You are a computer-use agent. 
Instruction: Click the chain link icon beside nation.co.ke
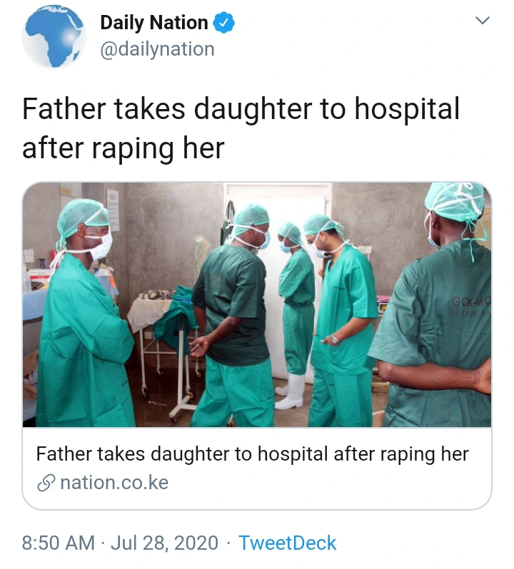46,483
